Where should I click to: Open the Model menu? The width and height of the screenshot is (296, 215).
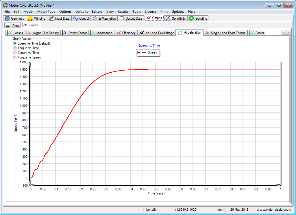[28, 12]
